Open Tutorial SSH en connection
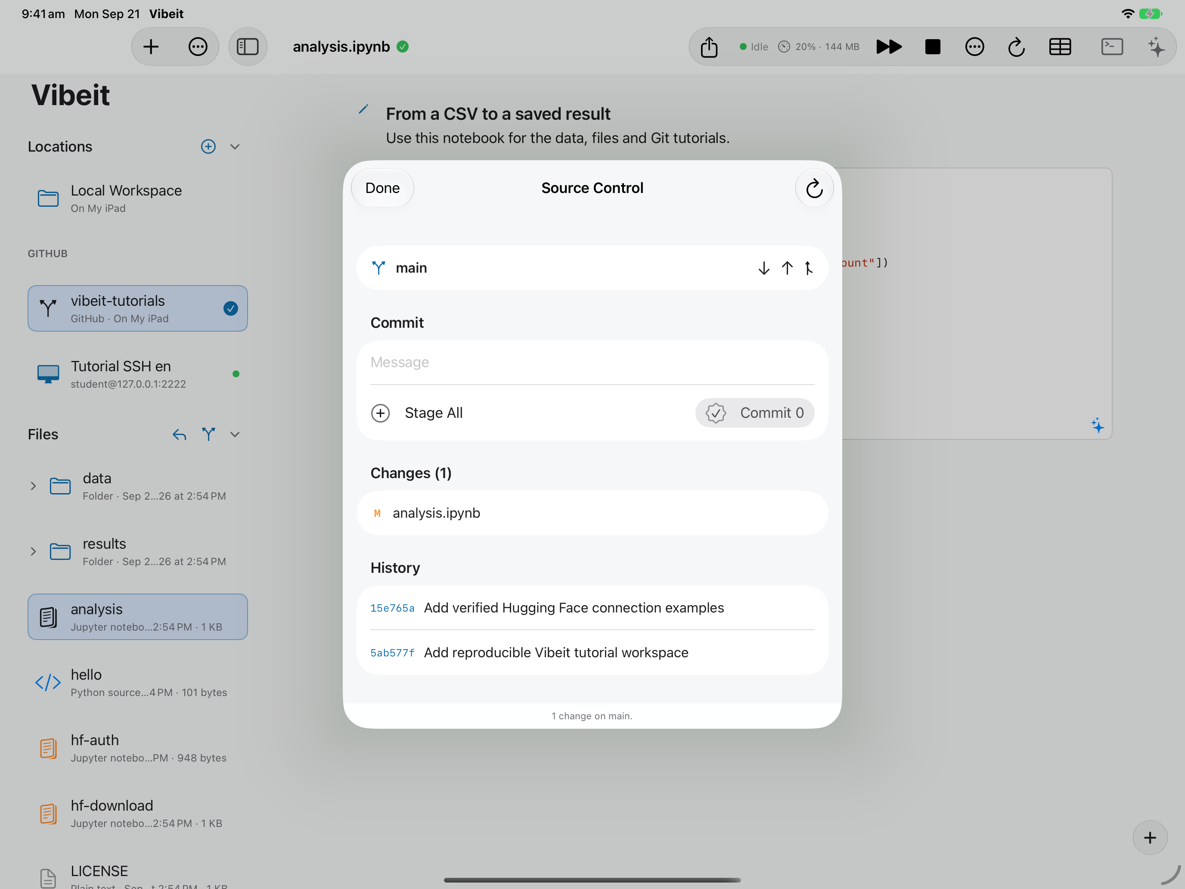 [x=138, y=374]
